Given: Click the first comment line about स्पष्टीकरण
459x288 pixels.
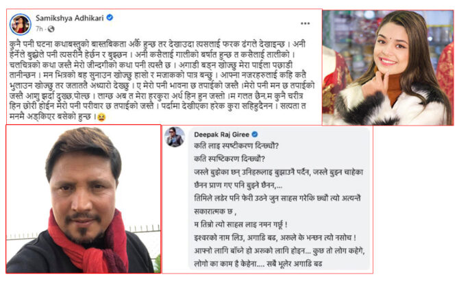Looking at the screenshot, I should [236, 145].
